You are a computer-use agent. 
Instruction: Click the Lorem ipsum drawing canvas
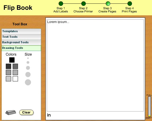95,66
